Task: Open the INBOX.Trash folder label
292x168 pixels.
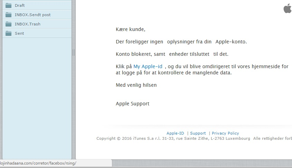Action: pyautogui.click(x=28, y=24)
